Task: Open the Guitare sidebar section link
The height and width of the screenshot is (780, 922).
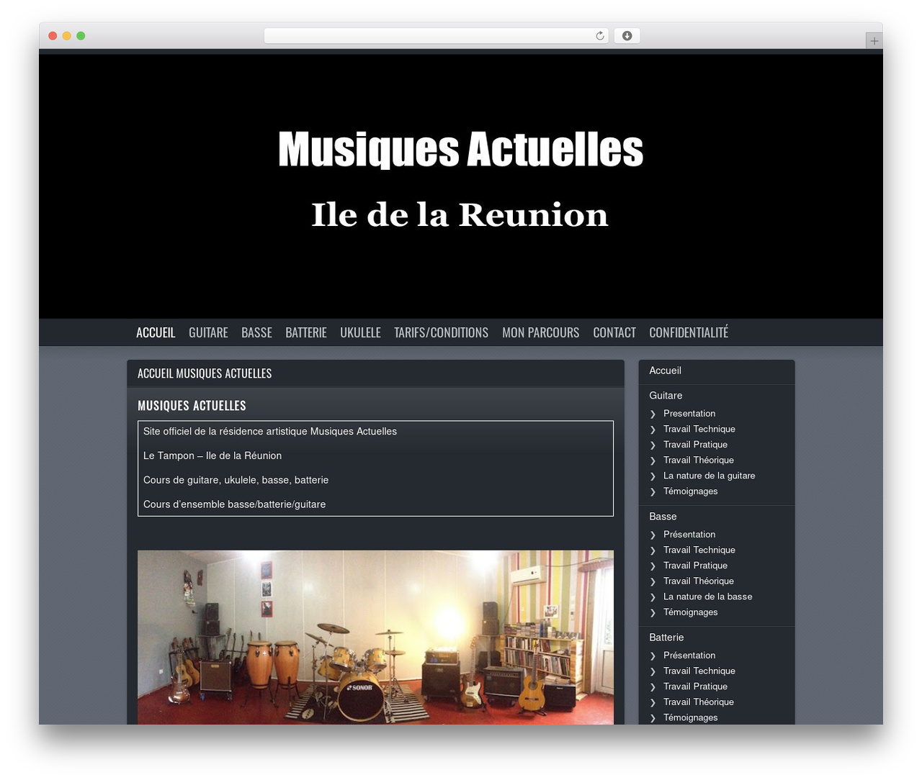Action: pyautogui.click(x=666, y=396)
